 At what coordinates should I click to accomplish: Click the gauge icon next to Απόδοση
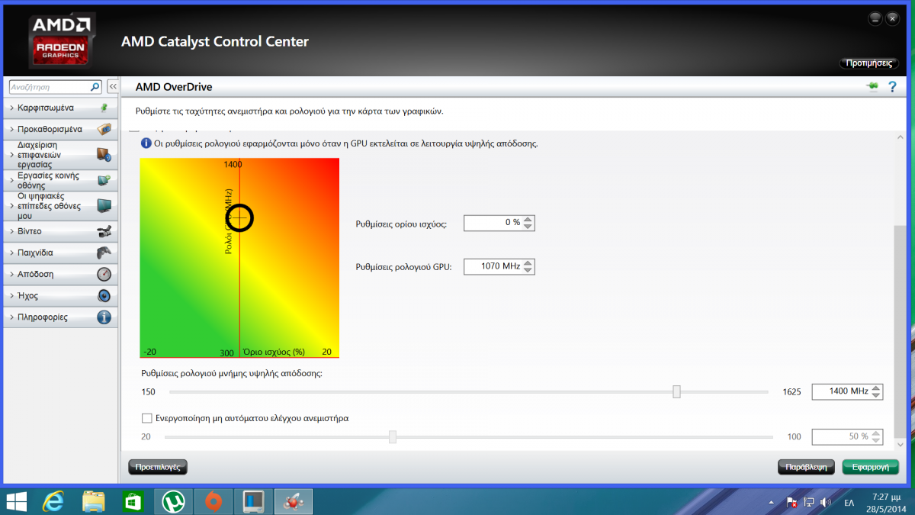104,274
